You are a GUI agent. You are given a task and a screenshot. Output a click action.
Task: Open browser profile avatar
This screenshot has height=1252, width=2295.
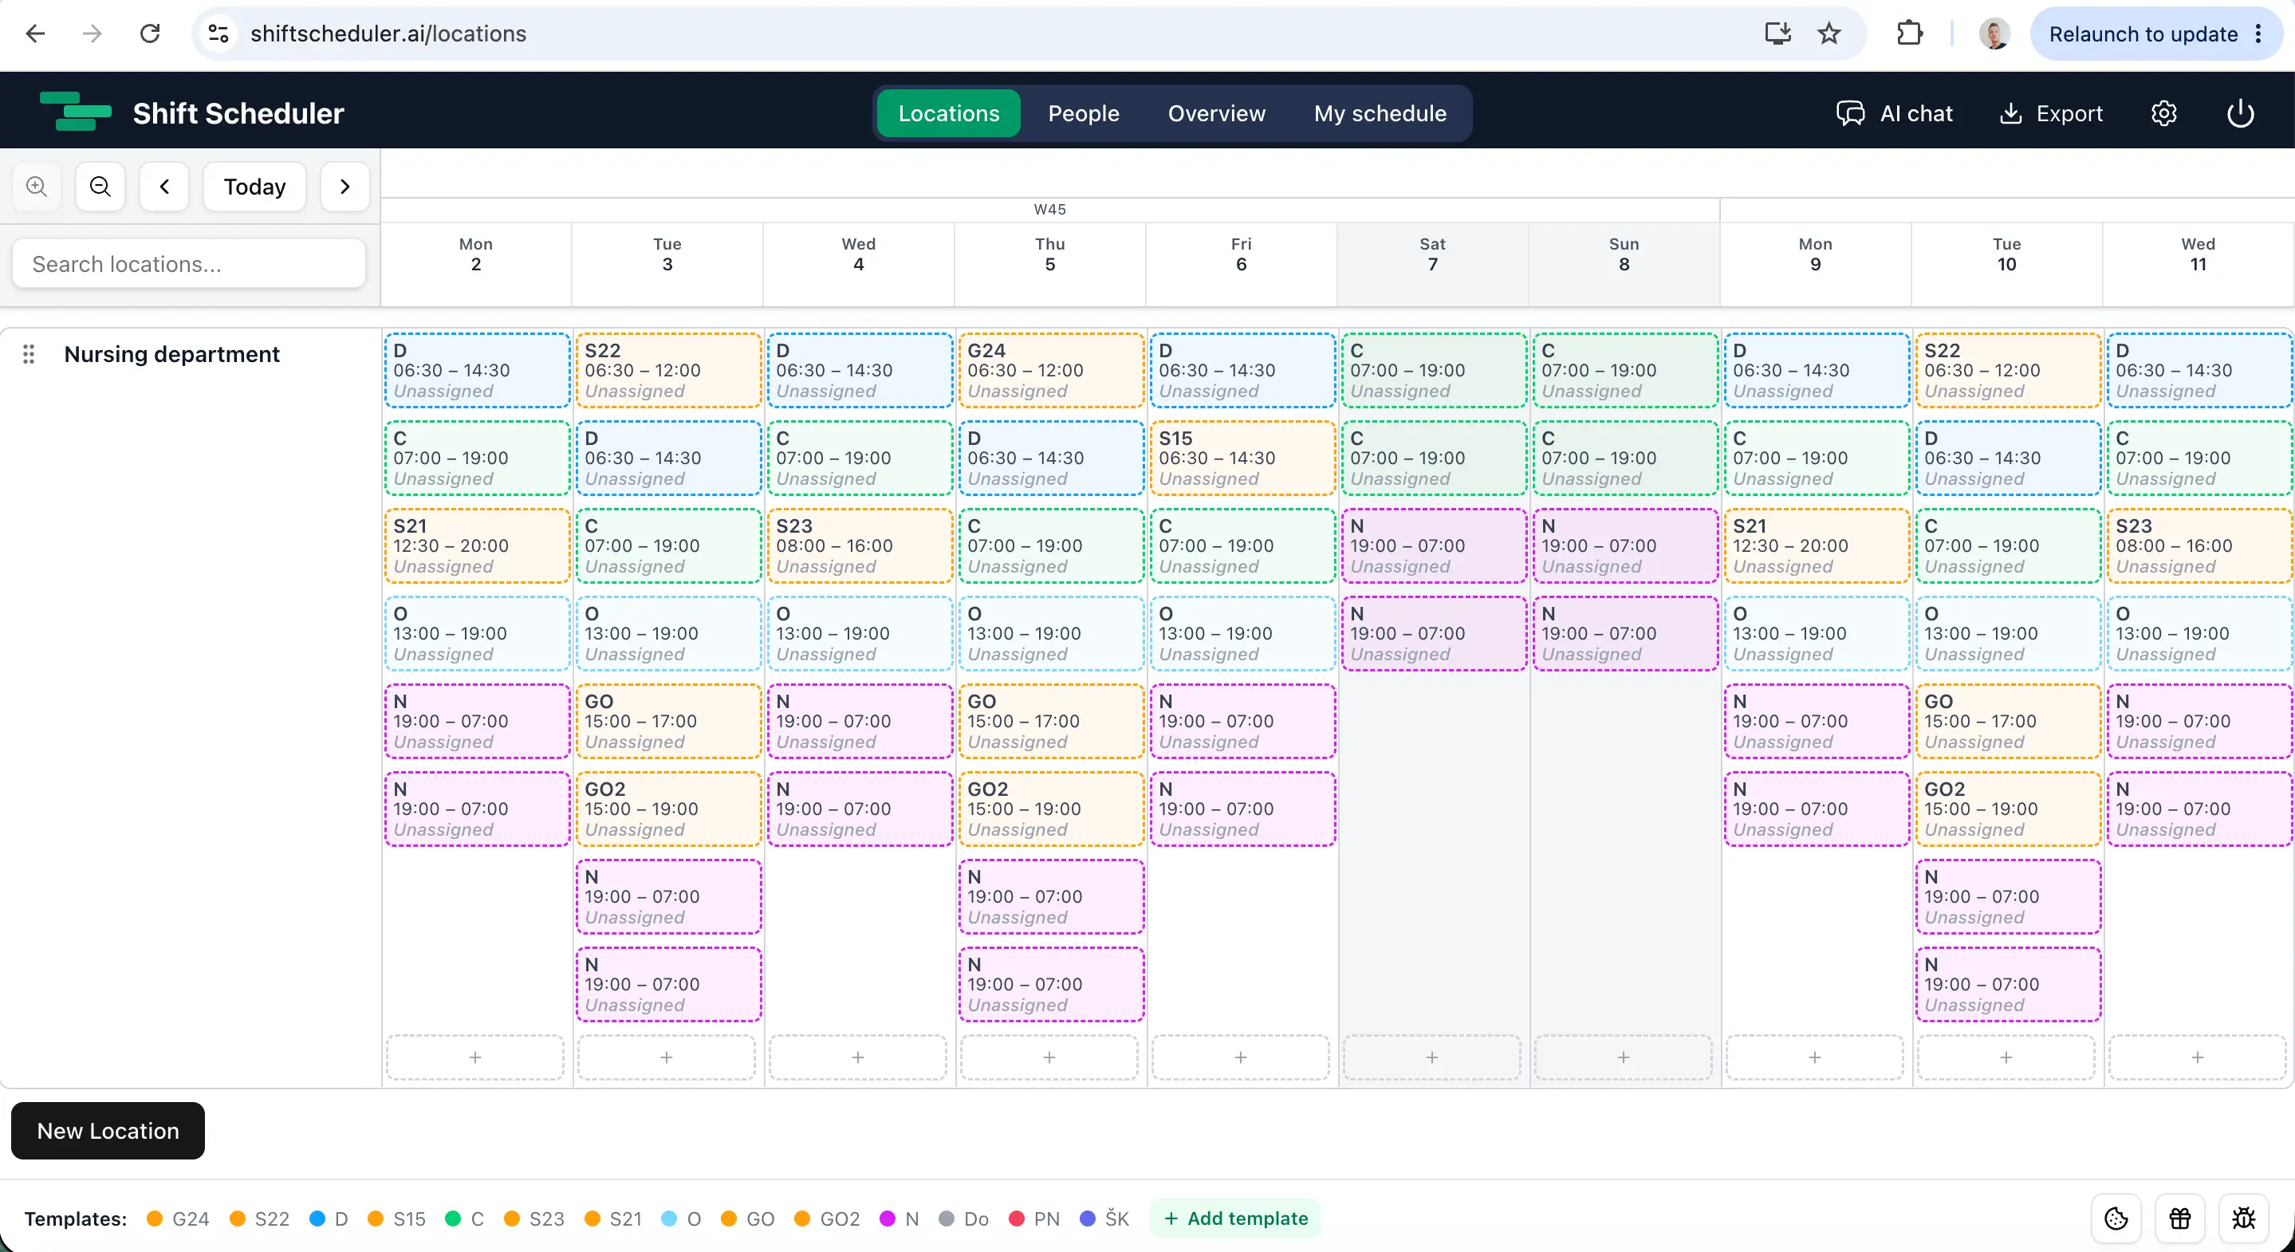(x=1994, y=33)
